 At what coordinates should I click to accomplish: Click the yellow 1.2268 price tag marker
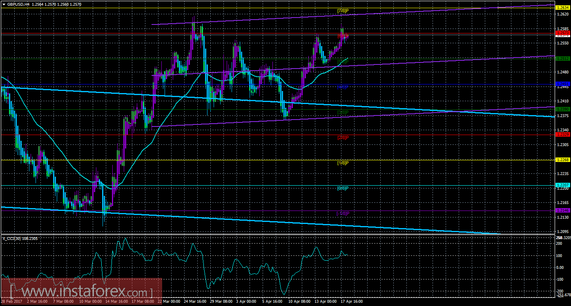[562, 160]
